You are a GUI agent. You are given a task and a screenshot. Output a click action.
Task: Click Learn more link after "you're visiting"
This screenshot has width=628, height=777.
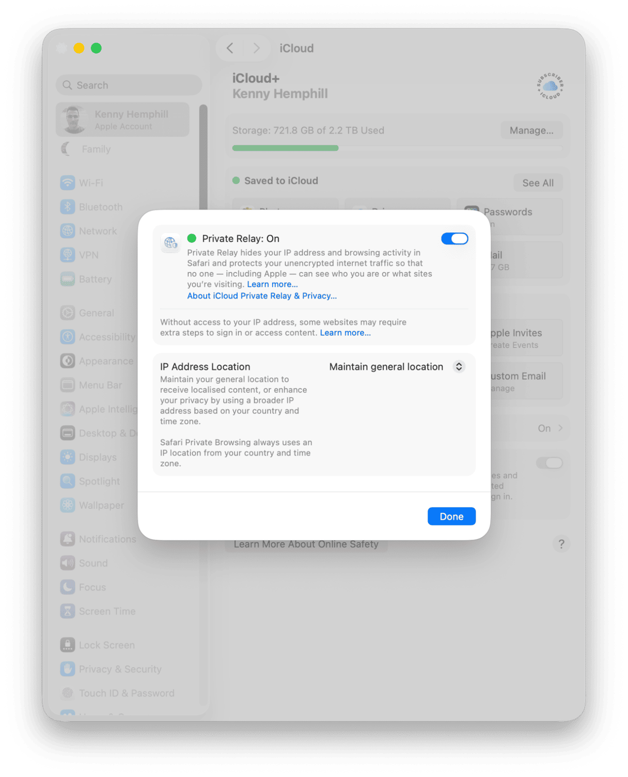(x=272, y=284)
